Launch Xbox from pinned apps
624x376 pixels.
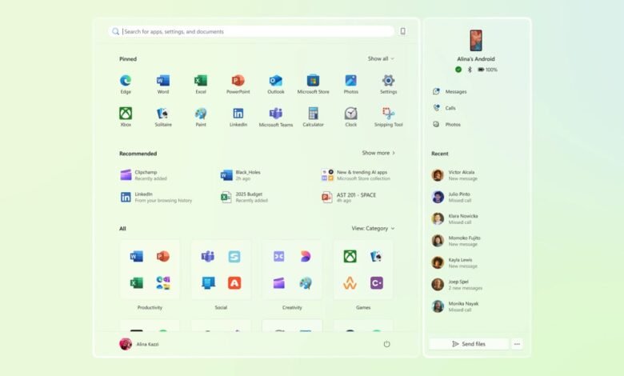(x=126, y=117)
